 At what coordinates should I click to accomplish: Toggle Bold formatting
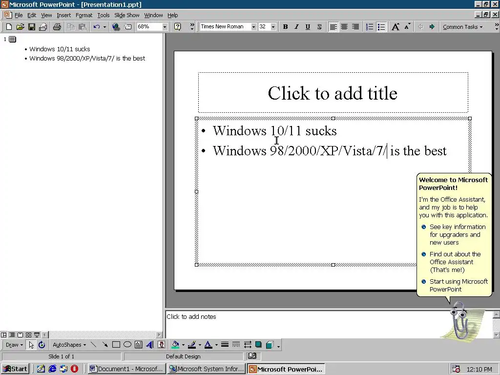tap(285, 27)
